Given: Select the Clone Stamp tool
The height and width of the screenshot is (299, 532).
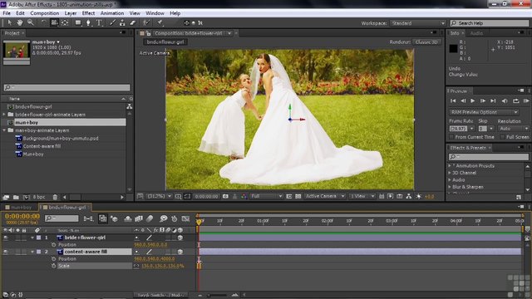Looking at the screenshot, I should pos(122,22).
